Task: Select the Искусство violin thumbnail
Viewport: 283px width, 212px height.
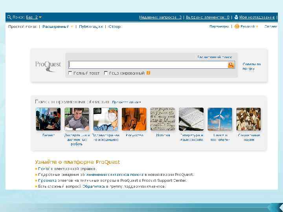Action: [134, 119]
